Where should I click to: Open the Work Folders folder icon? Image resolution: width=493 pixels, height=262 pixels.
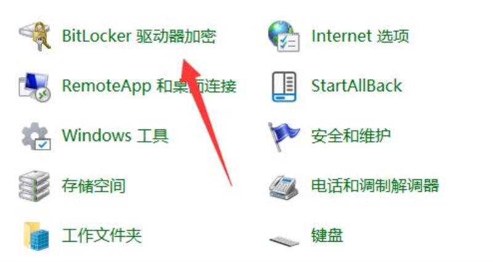pos(36,235)
